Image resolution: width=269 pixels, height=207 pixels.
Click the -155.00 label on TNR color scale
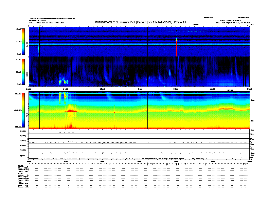pyautogui.click(x=18, y=127)
